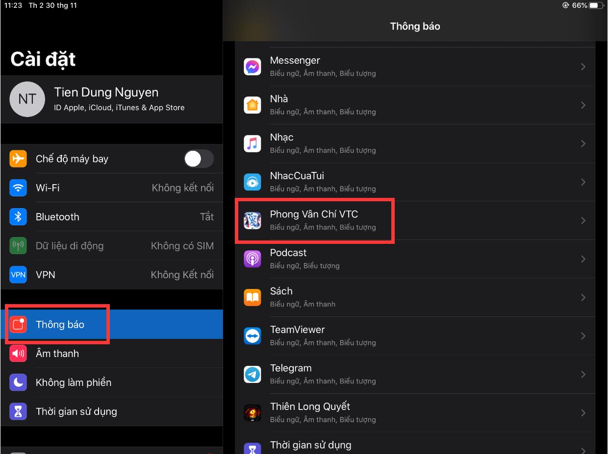Tap the VPN icon in sidebar
Image resolution: width=608 pixels, height=454 pixels.
(18, 275)
